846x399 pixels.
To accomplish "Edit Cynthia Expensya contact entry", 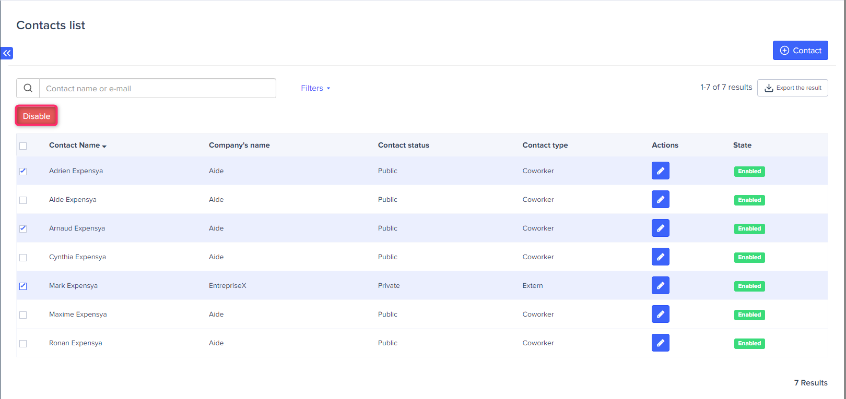I will click(x=660, y=257).
